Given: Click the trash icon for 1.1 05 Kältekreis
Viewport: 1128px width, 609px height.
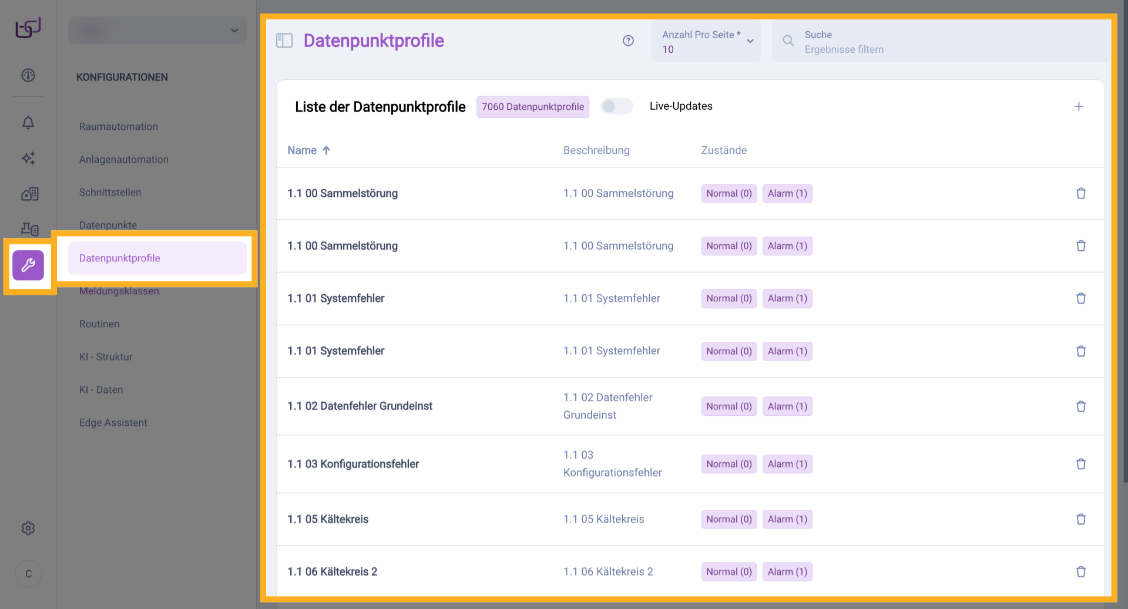Looking at the screenshot, I should tap(1082, 519).
